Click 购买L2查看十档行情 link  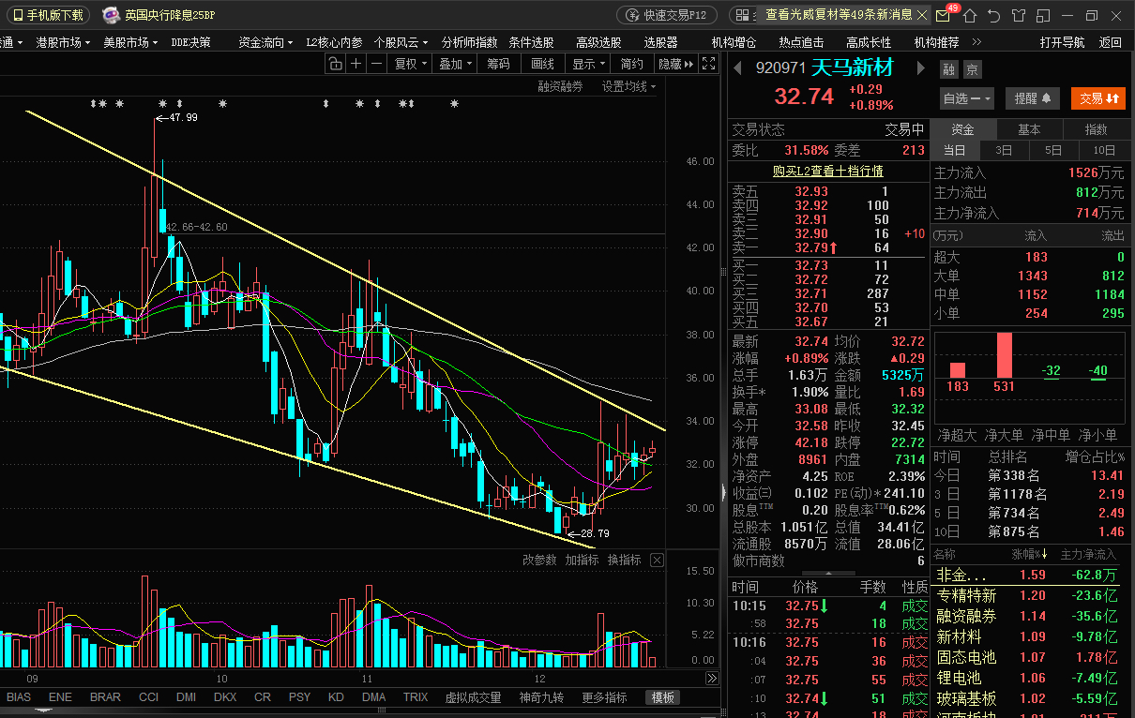point(827,172)
